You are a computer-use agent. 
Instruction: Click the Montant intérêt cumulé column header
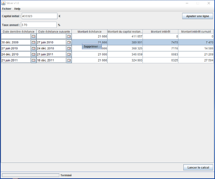197,32
